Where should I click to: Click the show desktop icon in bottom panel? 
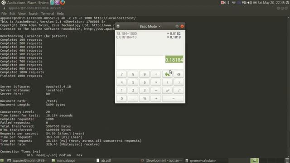[2, 160]
